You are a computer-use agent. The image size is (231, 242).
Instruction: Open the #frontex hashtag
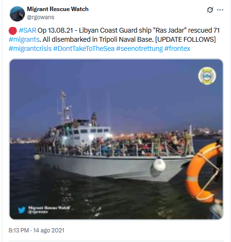coord(177,48)
